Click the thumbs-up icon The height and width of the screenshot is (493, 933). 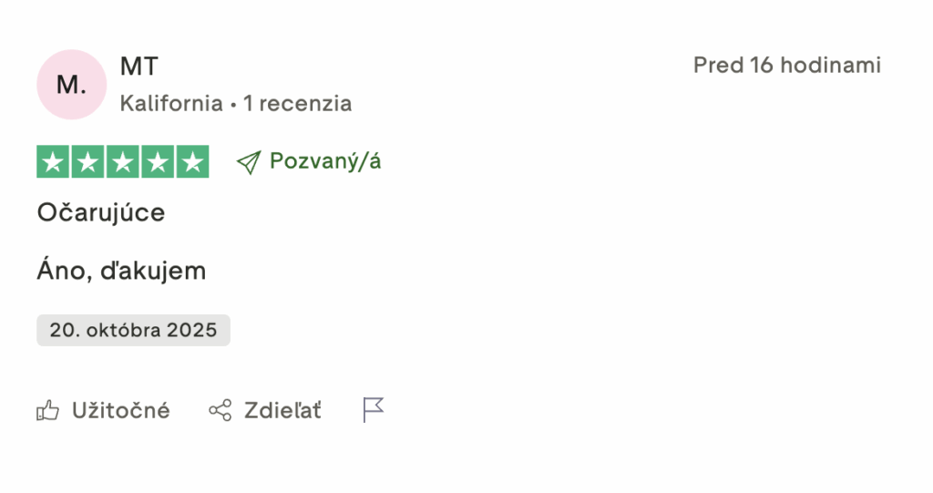[x=47, y=411]
